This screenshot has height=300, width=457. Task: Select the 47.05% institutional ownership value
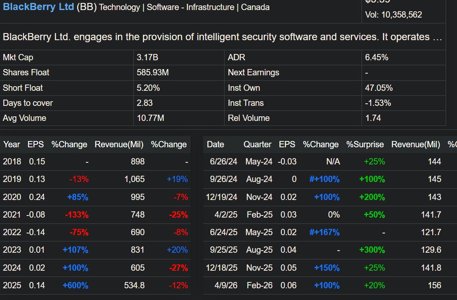(379, 88)
